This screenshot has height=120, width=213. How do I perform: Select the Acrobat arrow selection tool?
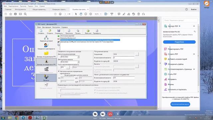click(x=76, y=14)
